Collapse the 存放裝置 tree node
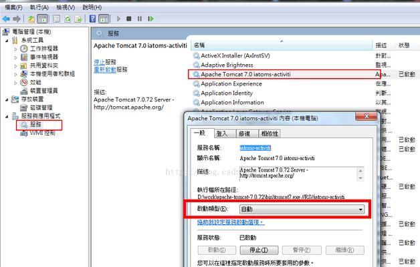This screenshot has height=267, width=420. (7, 99)
